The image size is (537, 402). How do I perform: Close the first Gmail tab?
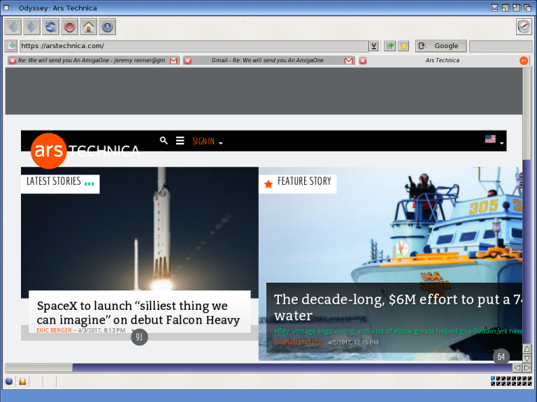12,61
